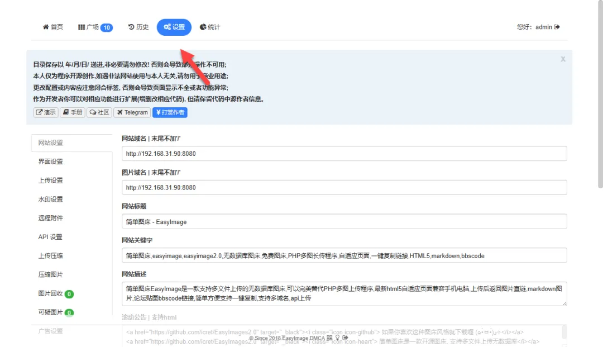Click the logout icon beside admin
The height and width of the screenshot is (347, 603).
tap(557, 27)
